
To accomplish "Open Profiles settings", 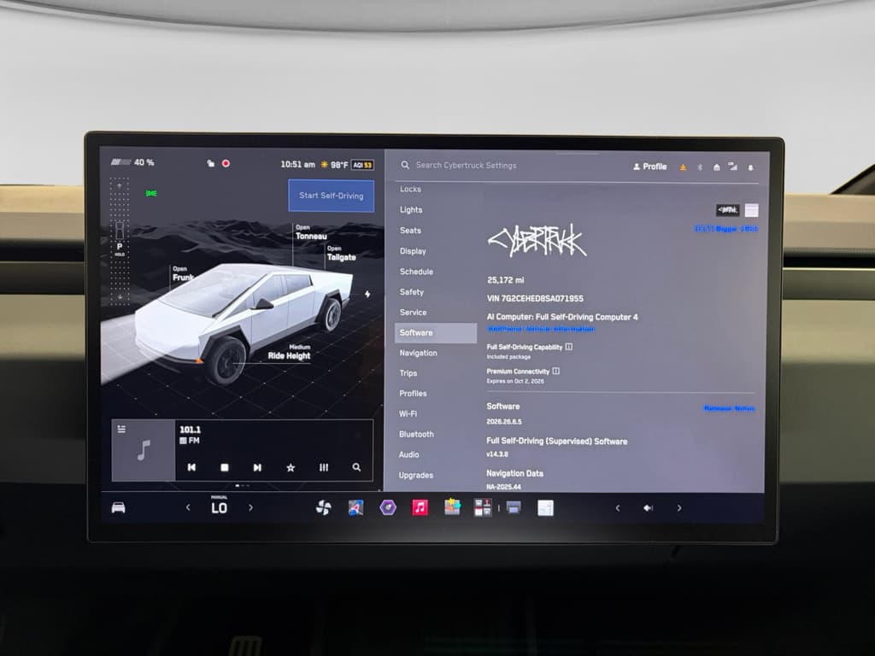I will pyautogui.click(x=413, y=393).
